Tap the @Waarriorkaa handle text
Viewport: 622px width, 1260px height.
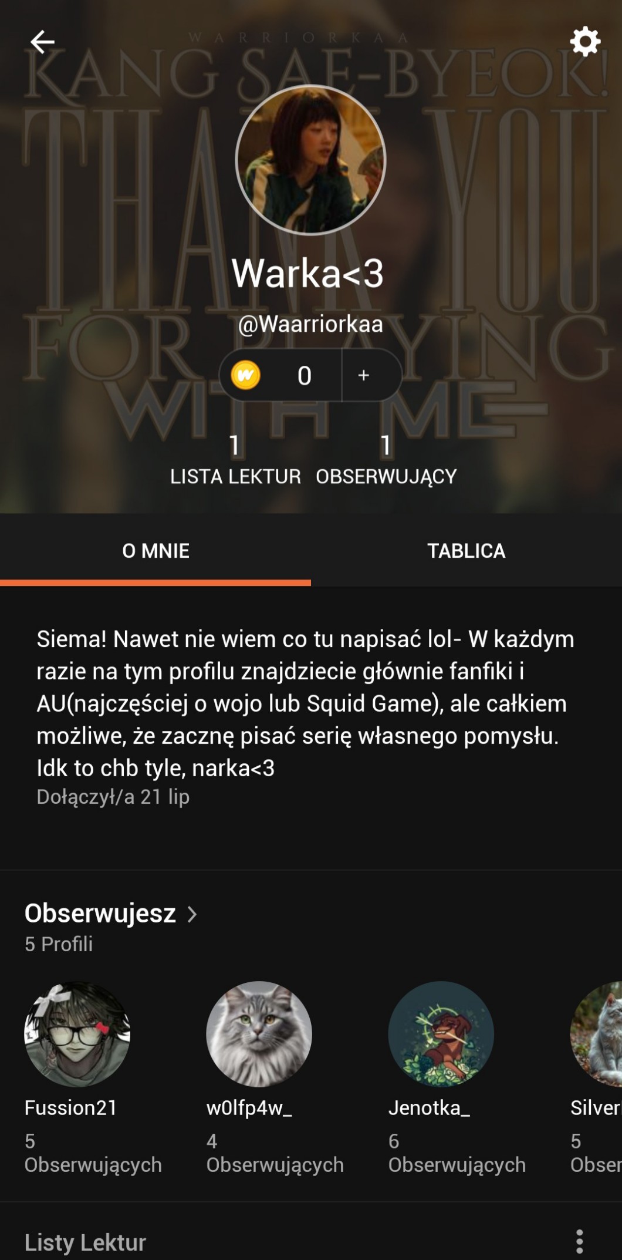coord(310,324)
